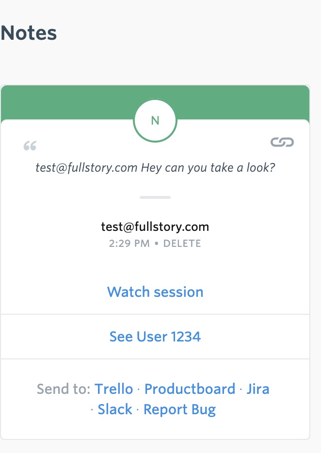Image resolution: width=321 pixels, height=453 pixels.
Task: Select the 'Hey can you take a look?' text
Action: pos(208,168)
